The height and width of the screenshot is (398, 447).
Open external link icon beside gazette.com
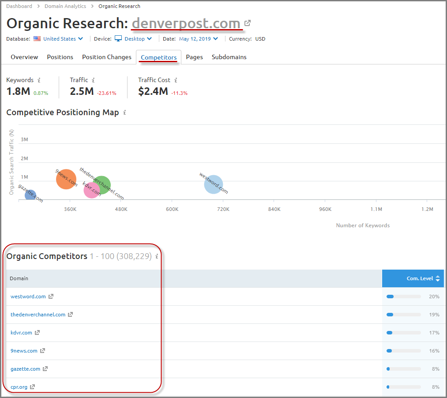point(45,368)
